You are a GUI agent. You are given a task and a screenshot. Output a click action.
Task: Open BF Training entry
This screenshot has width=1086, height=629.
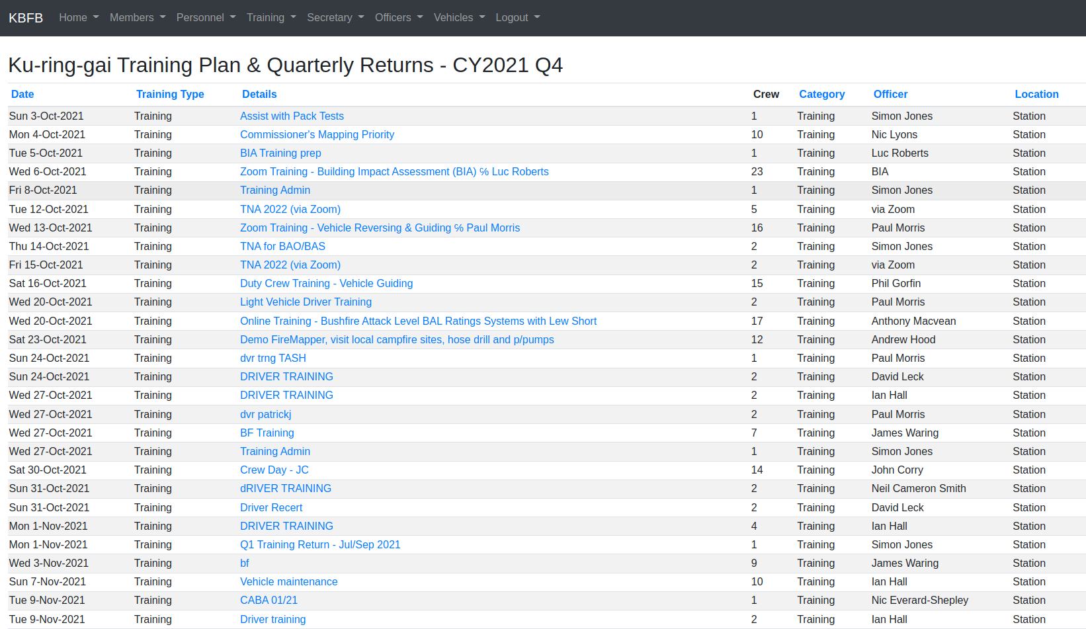point(267,433)
